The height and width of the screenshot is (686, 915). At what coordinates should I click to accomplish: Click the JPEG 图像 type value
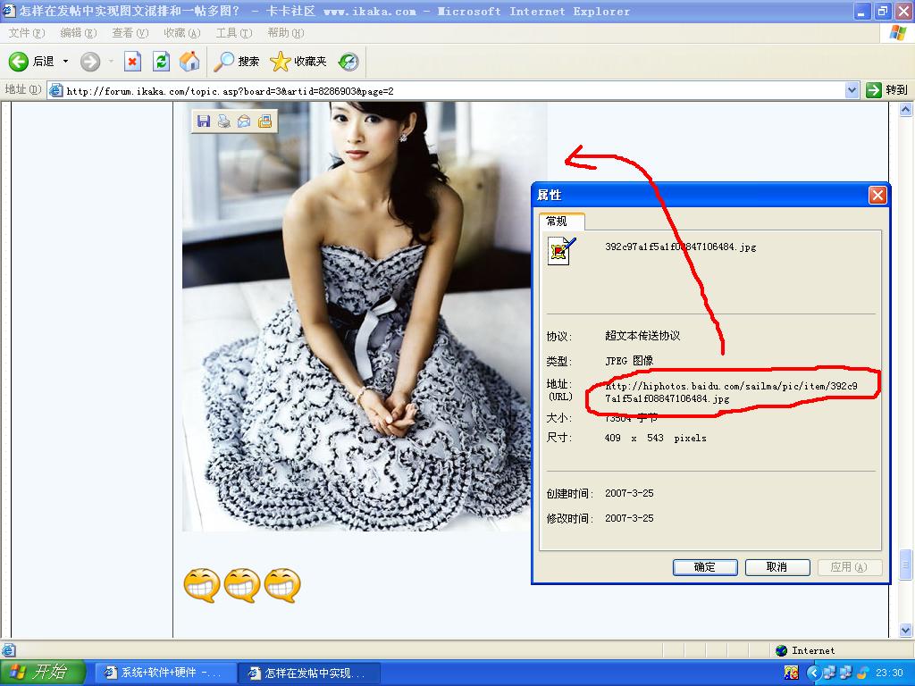click(x=629, y=361)
